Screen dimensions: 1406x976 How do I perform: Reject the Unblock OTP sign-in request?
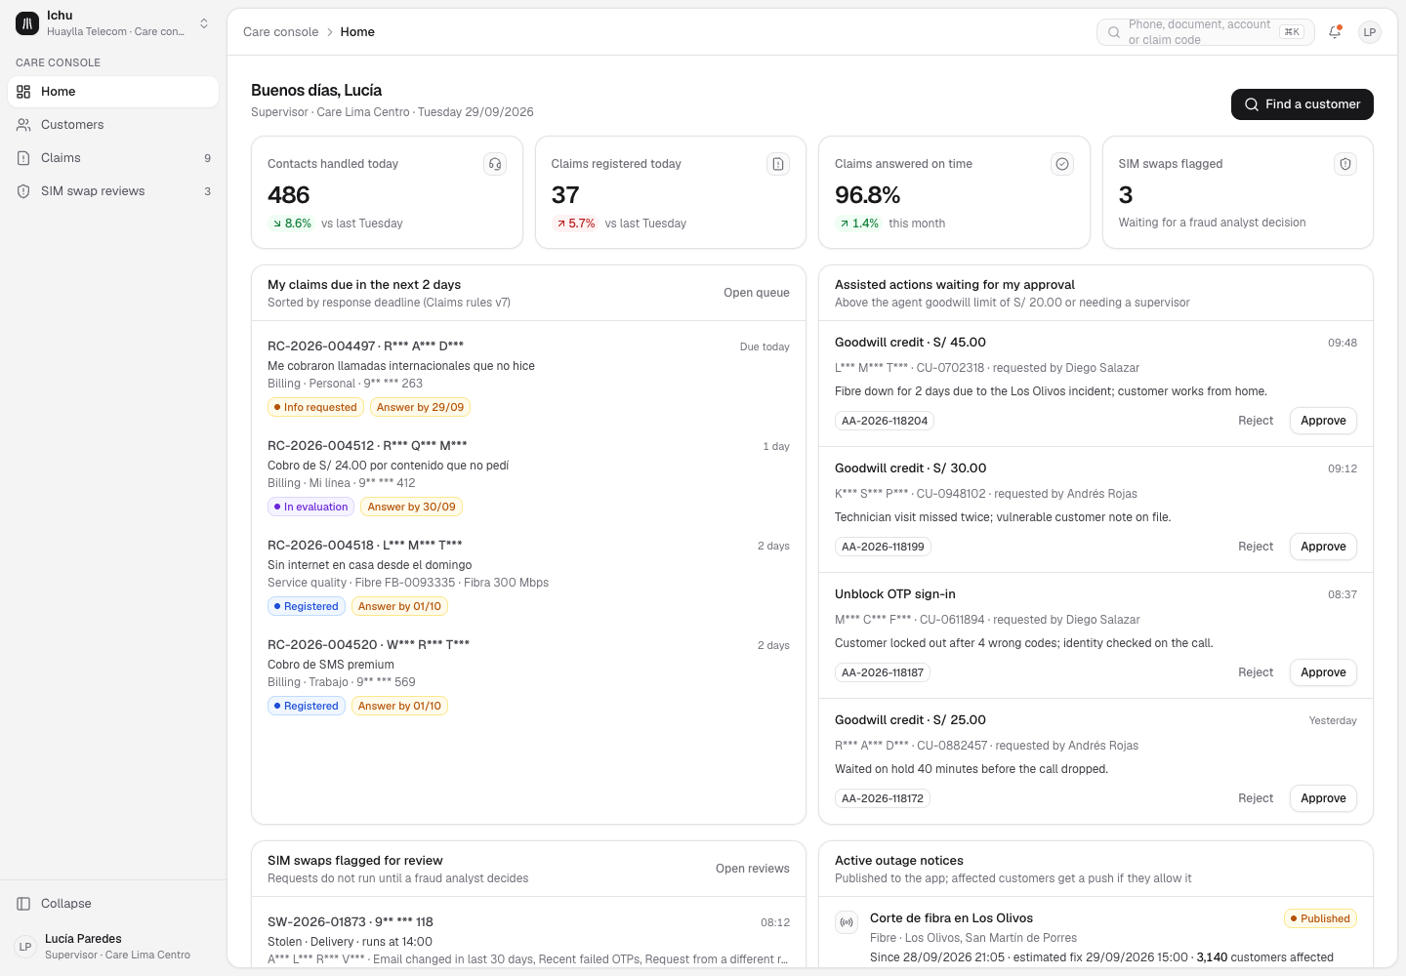[1256, 672]
